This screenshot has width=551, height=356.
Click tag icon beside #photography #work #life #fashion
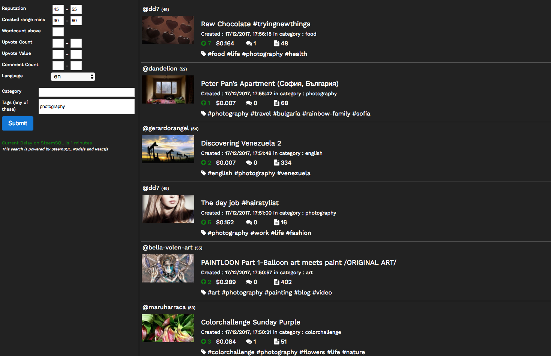click(204, 233)
